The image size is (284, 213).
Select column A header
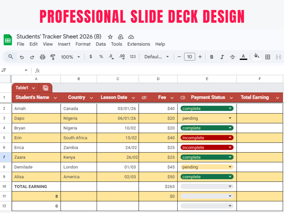[x=36, y=79]
